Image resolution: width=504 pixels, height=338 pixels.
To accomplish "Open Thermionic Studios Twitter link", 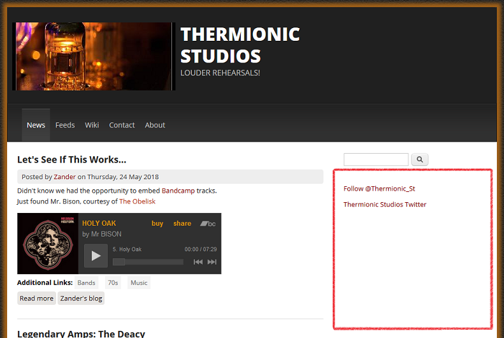I will 385,205.
